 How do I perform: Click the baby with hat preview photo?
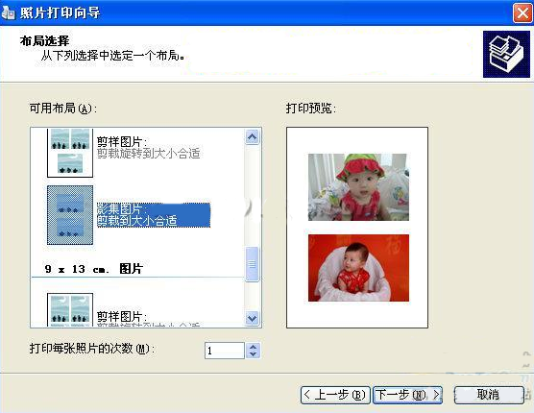pyautogui.click(x=358, y=187)
